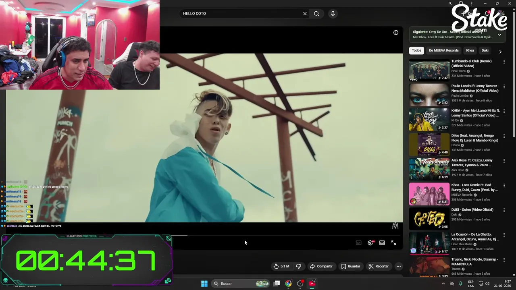Viewport: 516px width, 290px height.
Task: Open Trueno MAMICHULA video title
Action: [x=474, y=262]
